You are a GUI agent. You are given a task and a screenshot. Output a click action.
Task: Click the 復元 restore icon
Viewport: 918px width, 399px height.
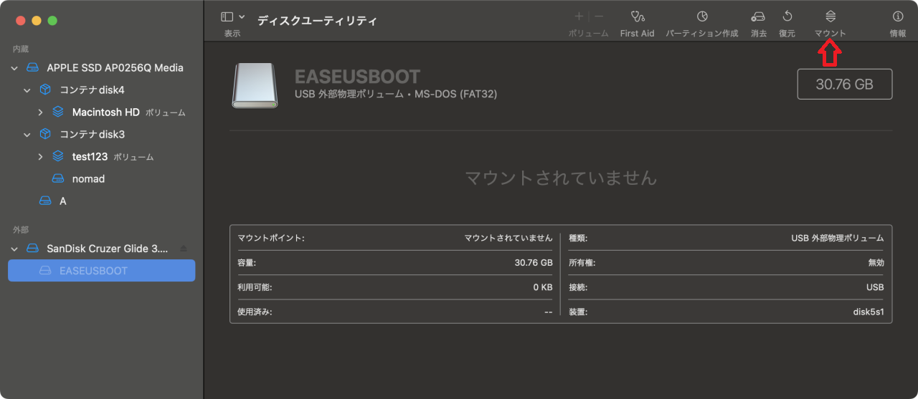(x=787, y=17)
